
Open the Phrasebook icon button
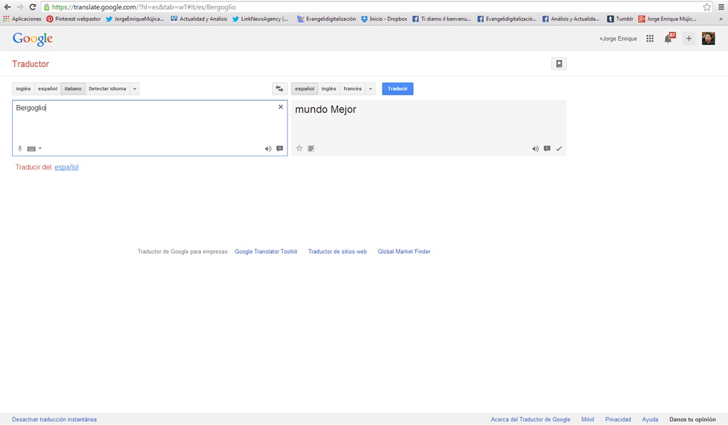pyautogui.click(x=559, y=64)
